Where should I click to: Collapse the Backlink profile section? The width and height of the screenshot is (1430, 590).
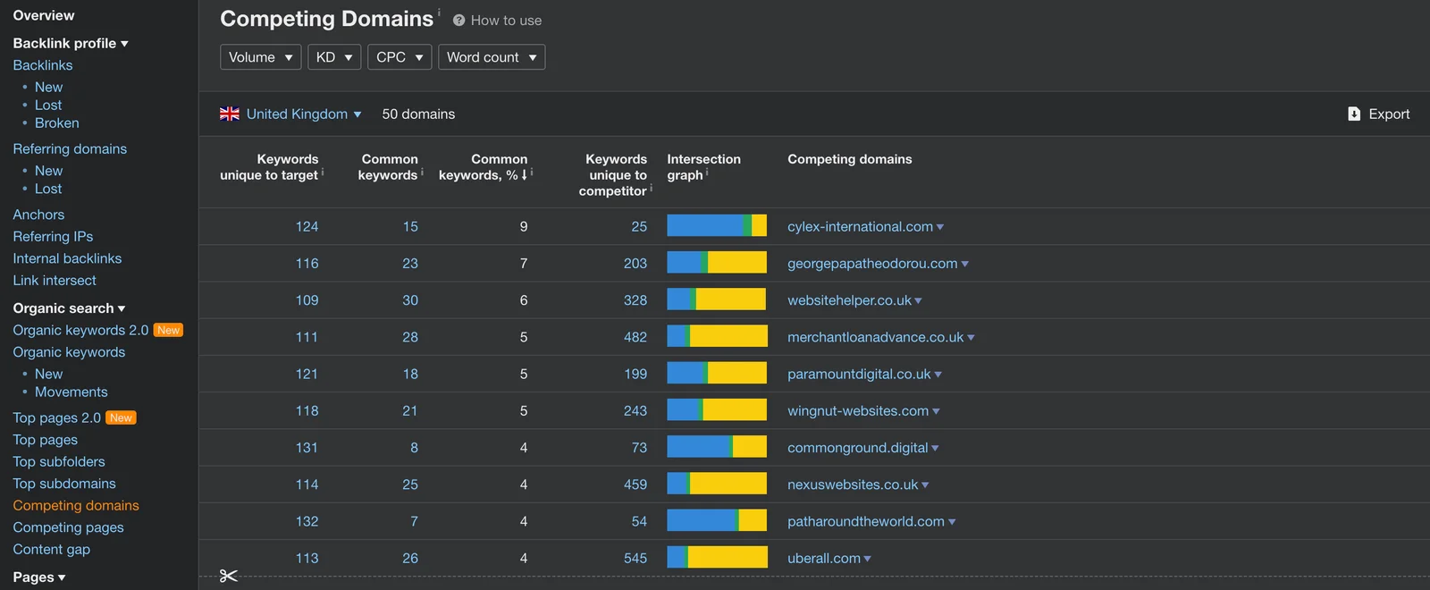[x=71, y=43]
